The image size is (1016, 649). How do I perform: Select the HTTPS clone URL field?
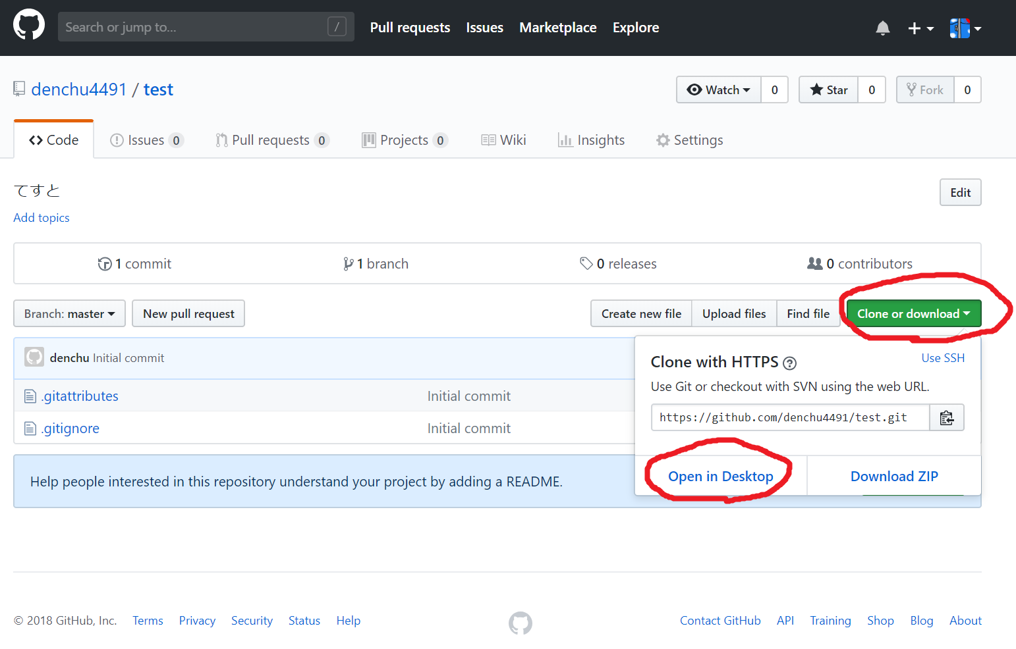tap(790, 417)
